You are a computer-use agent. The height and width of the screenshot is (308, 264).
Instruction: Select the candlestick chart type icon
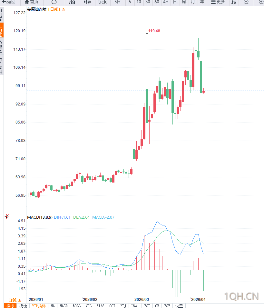[x=87, y=2]
